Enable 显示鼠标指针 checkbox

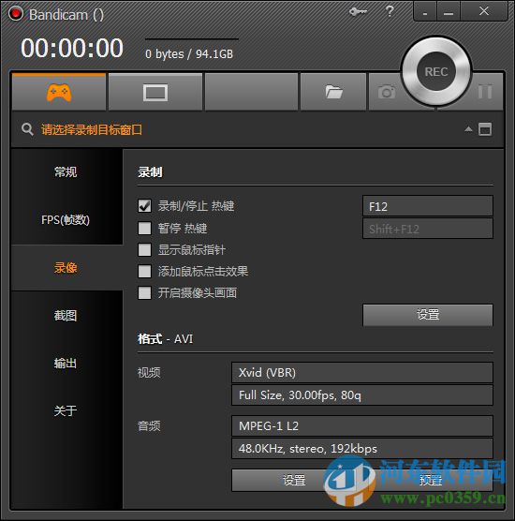point(144,250)
